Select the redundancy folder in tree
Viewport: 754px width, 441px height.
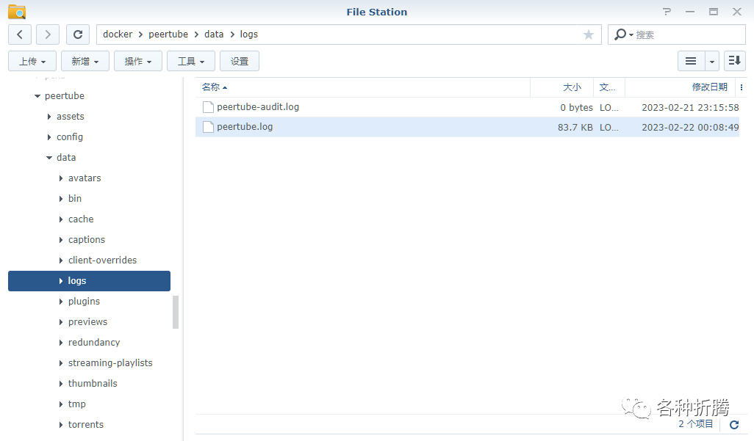(94, 342)
